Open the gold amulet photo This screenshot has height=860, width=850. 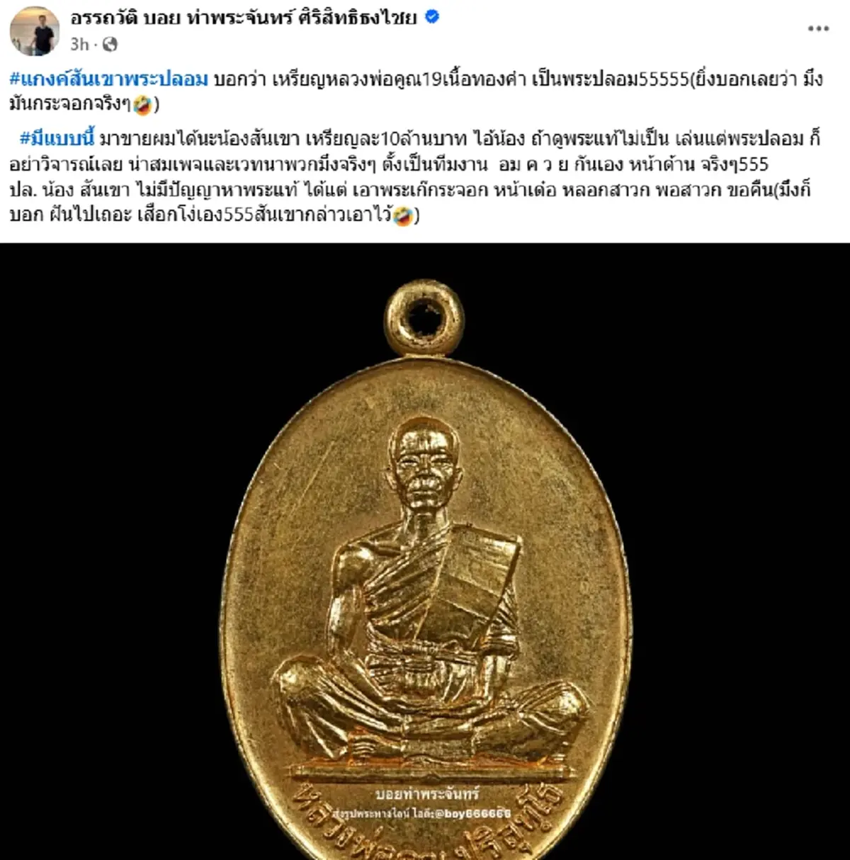425,551
